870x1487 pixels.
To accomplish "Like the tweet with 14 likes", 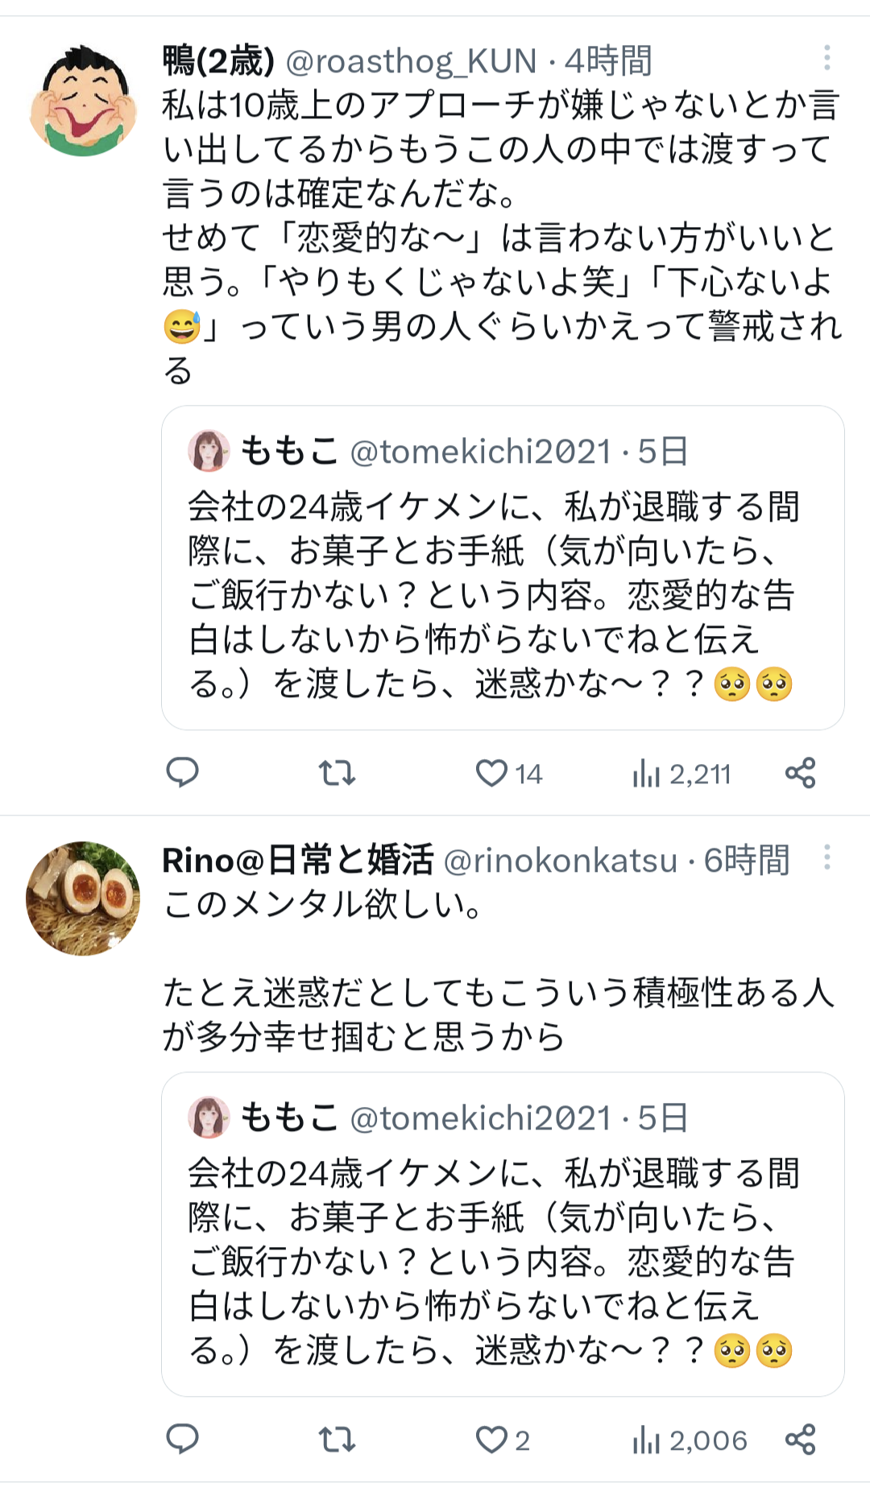I will tap(491, 773).
